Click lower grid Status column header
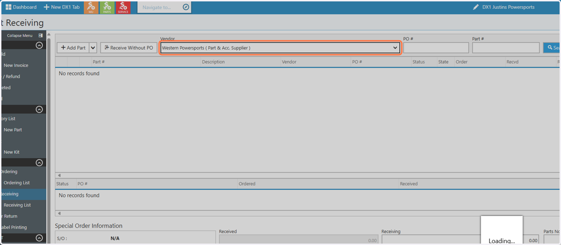This screenshot has height=245, width=561. [63, 184]
